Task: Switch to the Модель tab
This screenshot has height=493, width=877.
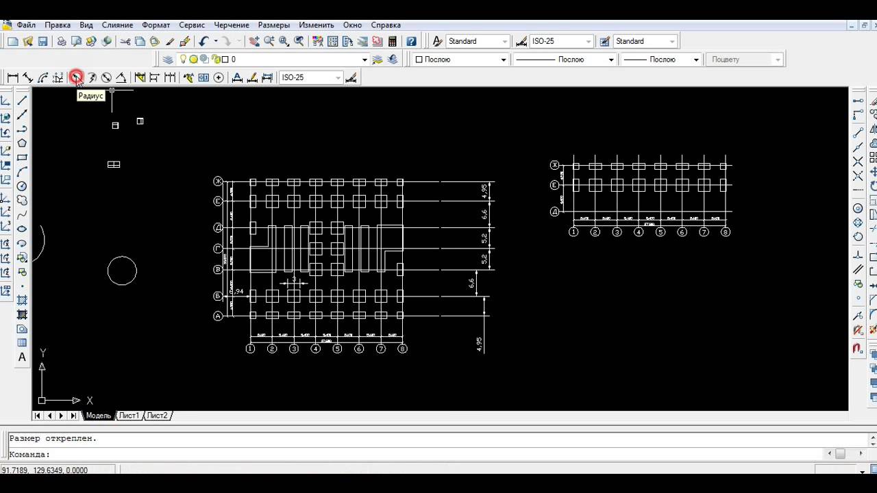Action: tap(98, 416)
